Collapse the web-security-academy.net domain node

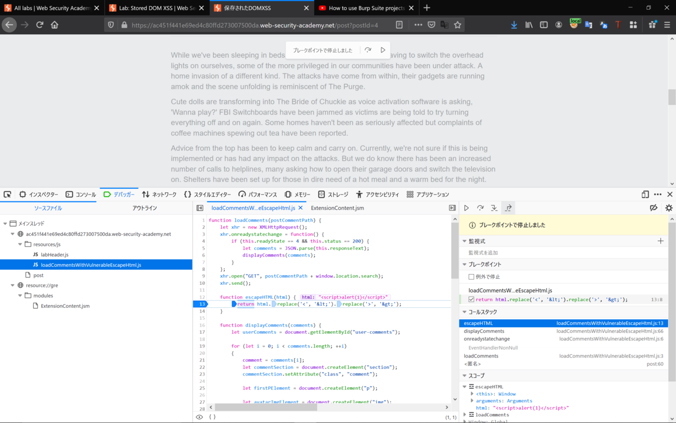pyautogui.click(x=13, y=233)
